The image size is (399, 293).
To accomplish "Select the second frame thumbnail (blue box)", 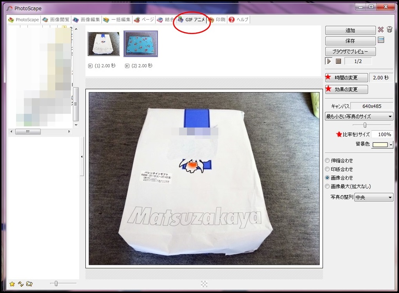I will [141, 44].
